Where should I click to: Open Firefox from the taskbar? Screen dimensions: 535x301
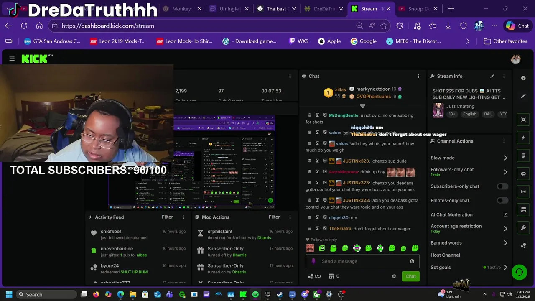[96, 294]
